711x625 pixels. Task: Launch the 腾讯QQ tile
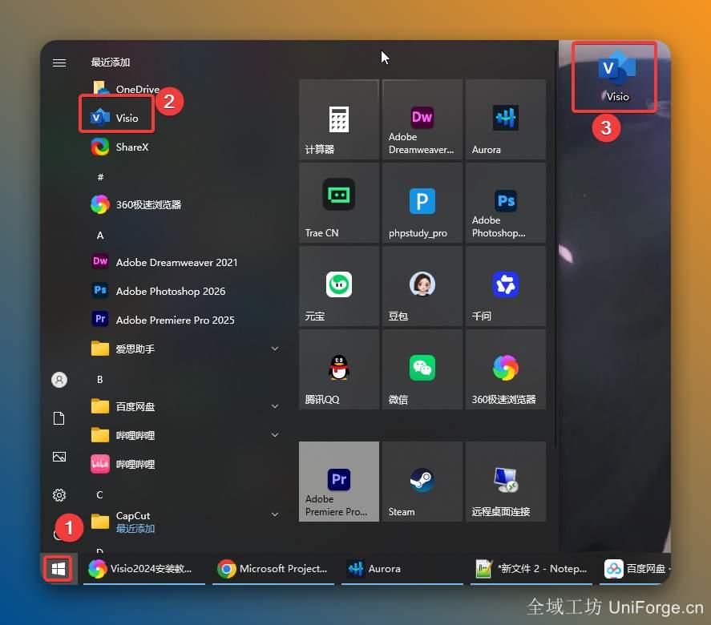(x=339, y=370)
